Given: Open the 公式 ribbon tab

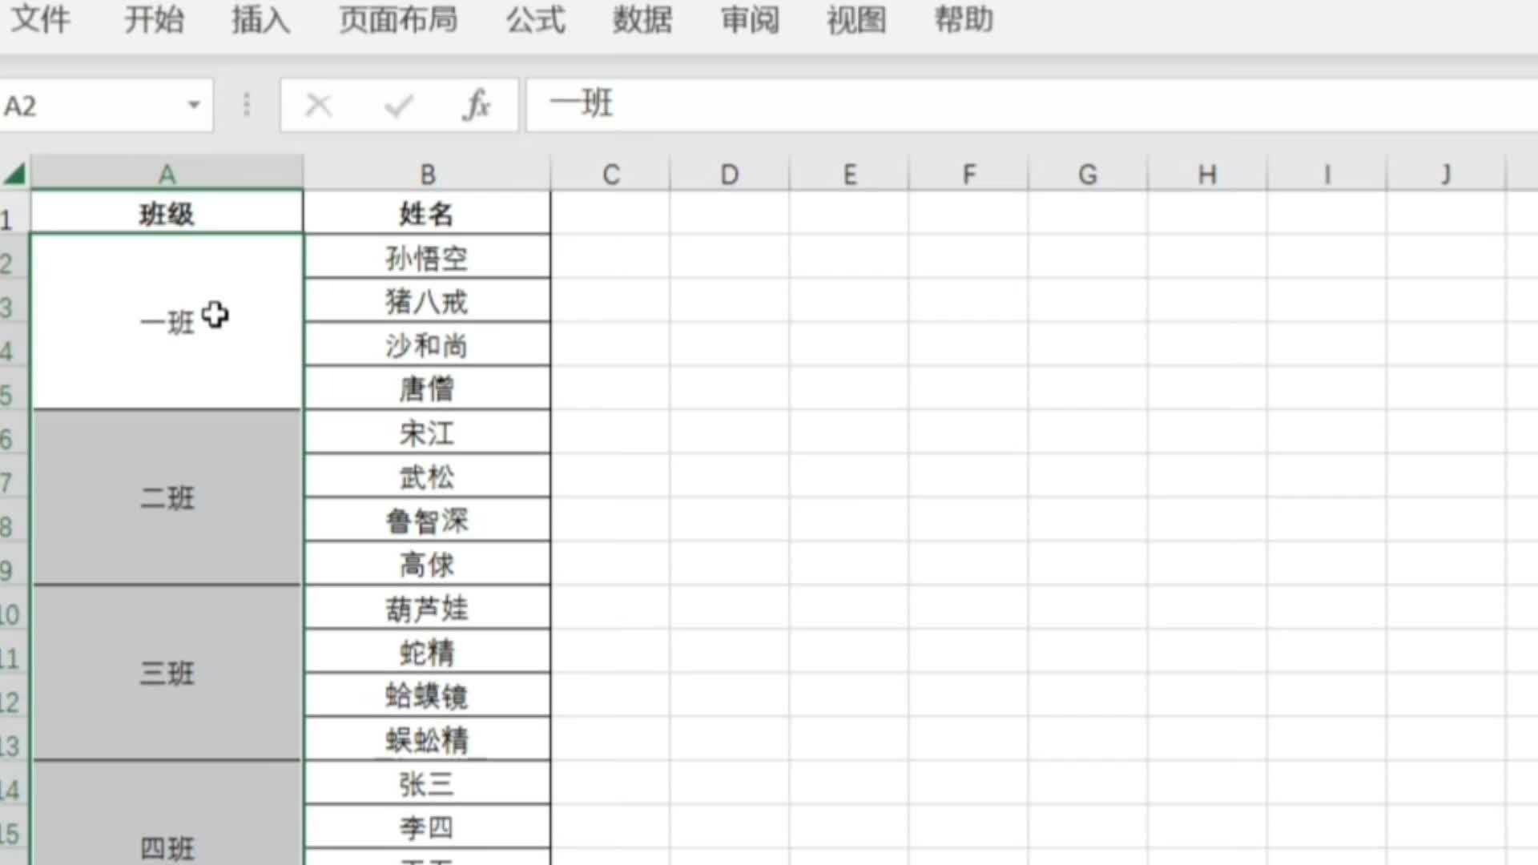Looking at the screenshot, I should [x=536, y=19].
